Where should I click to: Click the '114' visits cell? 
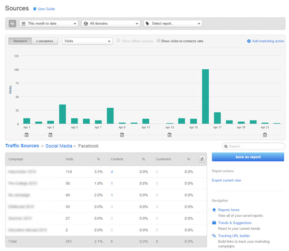point(69,172)
